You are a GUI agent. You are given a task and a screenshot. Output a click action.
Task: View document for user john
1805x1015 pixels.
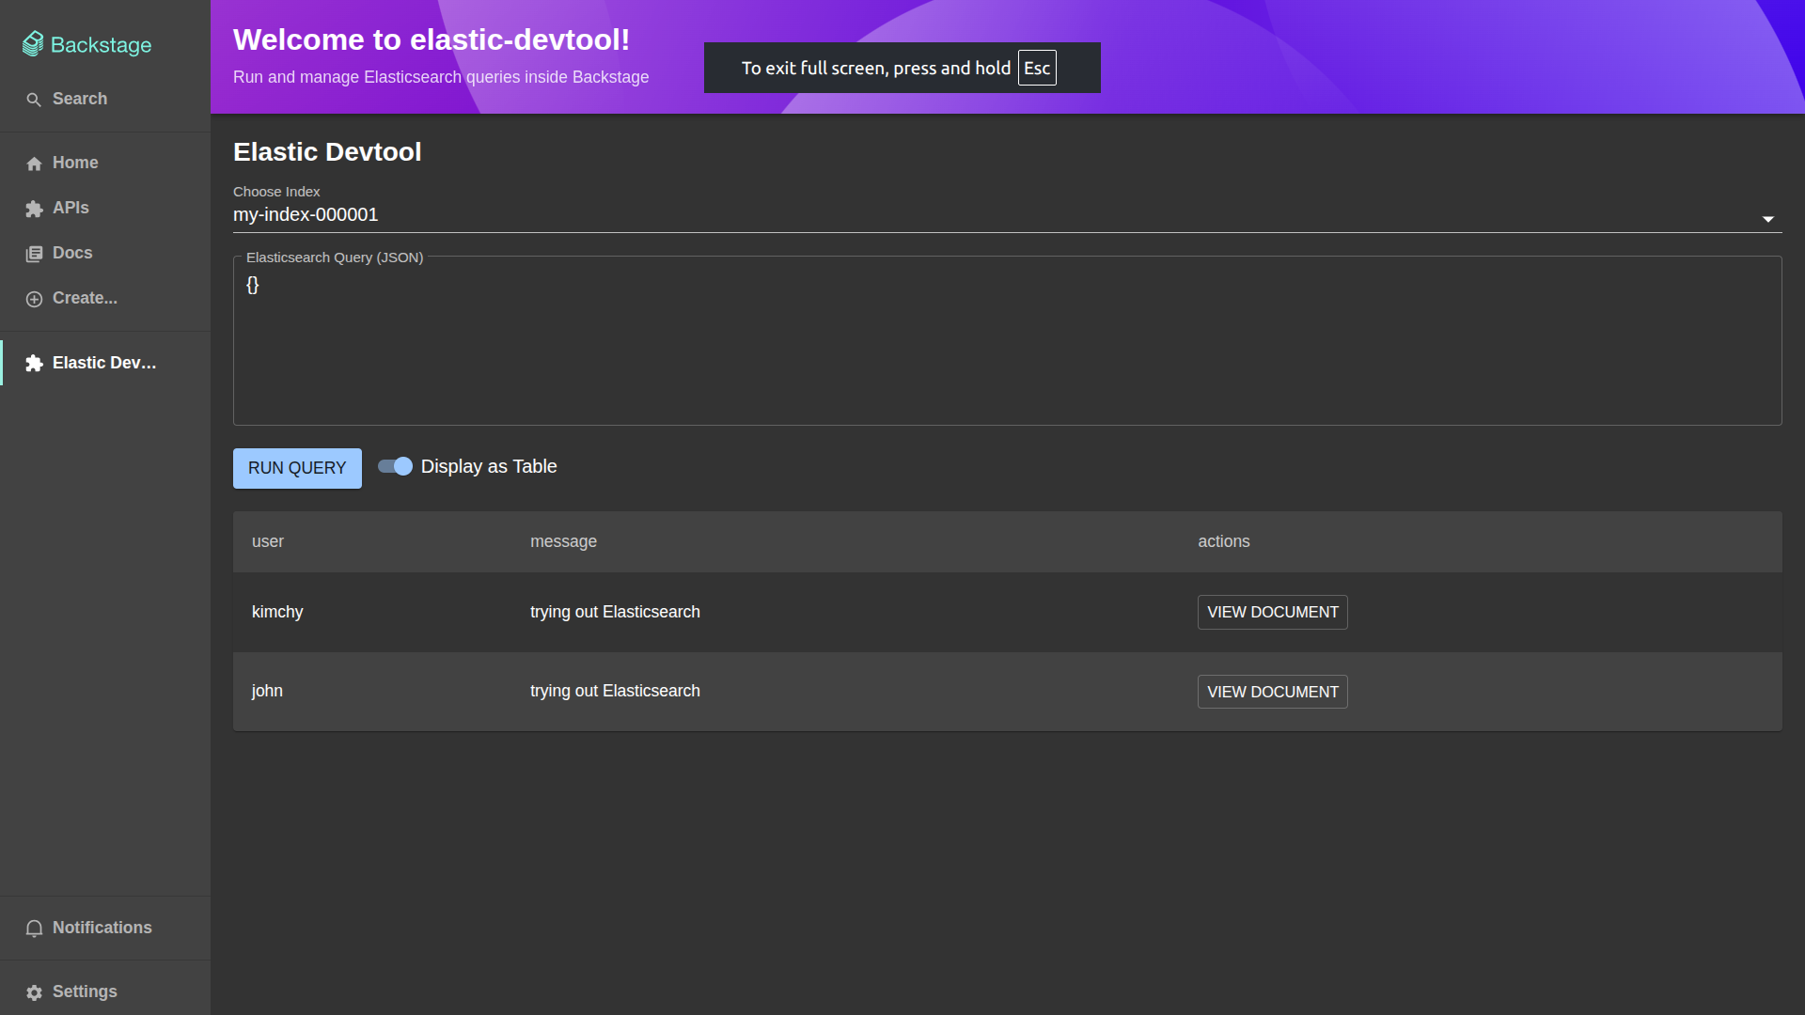pos(1272,692)
